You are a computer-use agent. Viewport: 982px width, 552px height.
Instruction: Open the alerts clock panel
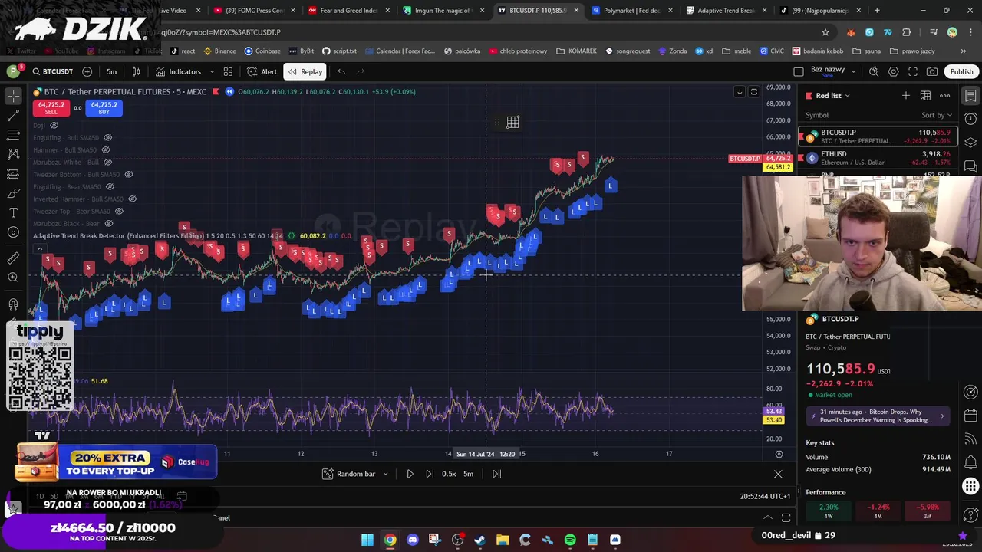click(970, 119)
